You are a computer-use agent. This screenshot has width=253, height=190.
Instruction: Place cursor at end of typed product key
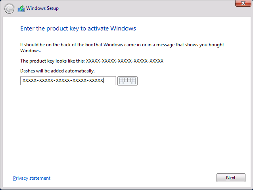point(103,80)
